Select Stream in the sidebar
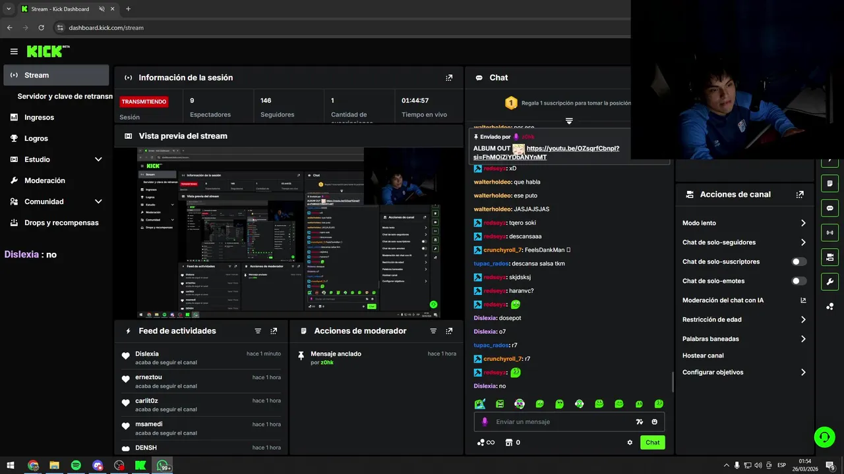Viewport: 844px width, 474px height. [56, 75]
